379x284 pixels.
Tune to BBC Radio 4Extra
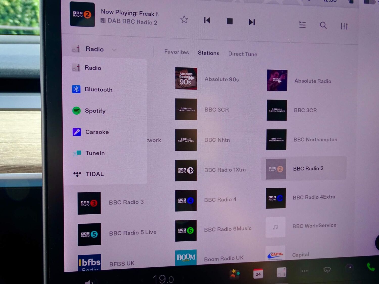314,197
